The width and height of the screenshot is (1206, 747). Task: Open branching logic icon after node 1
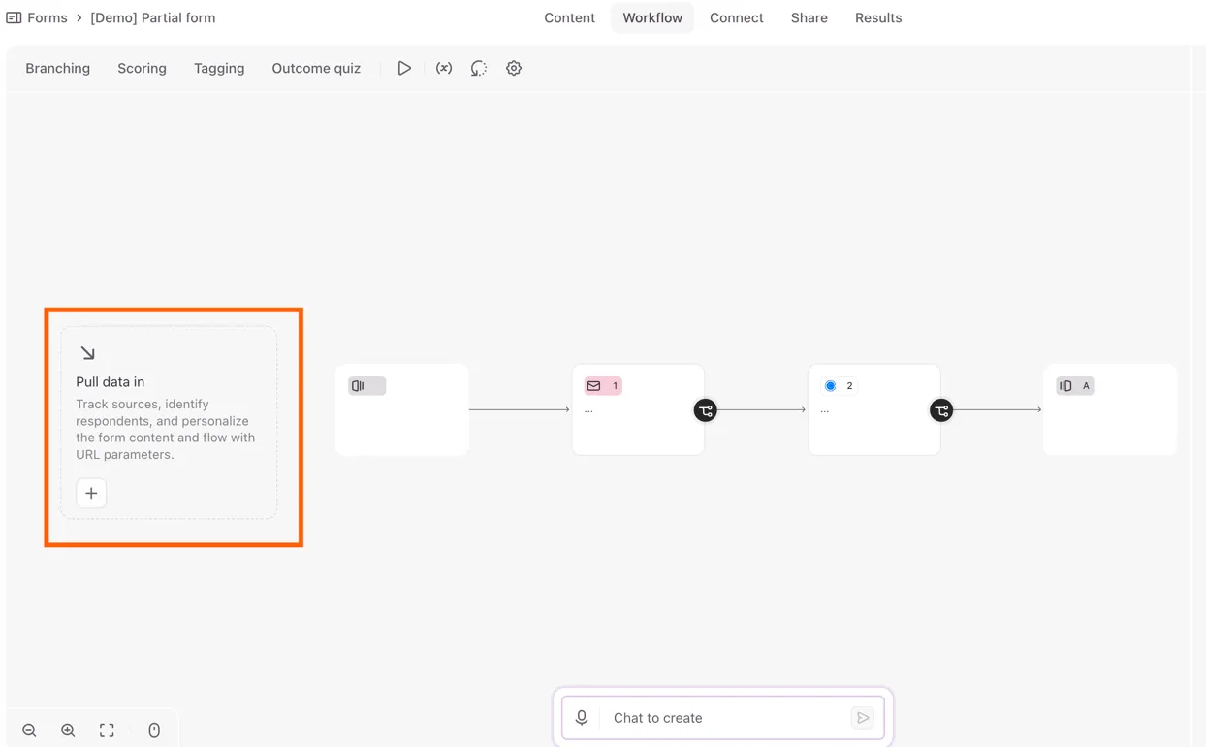pyautogui.click(x=706, y=410)
